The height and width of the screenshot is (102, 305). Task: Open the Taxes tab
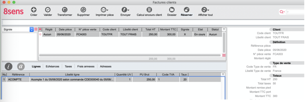coord(68,66)
